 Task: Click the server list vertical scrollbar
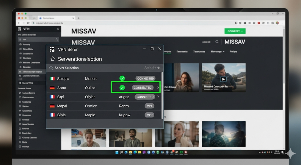coord(162,95)
